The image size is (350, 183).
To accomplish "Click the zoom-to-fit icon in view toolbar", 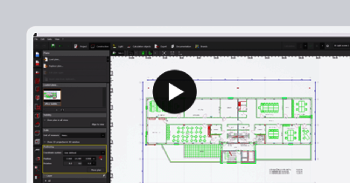I will [164, 53].
